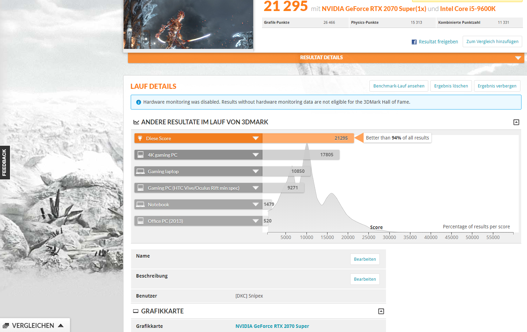Click Bearbeiten in the Name row
The width and height of the screenshot is (527, 332).
(x=365, y=259)
